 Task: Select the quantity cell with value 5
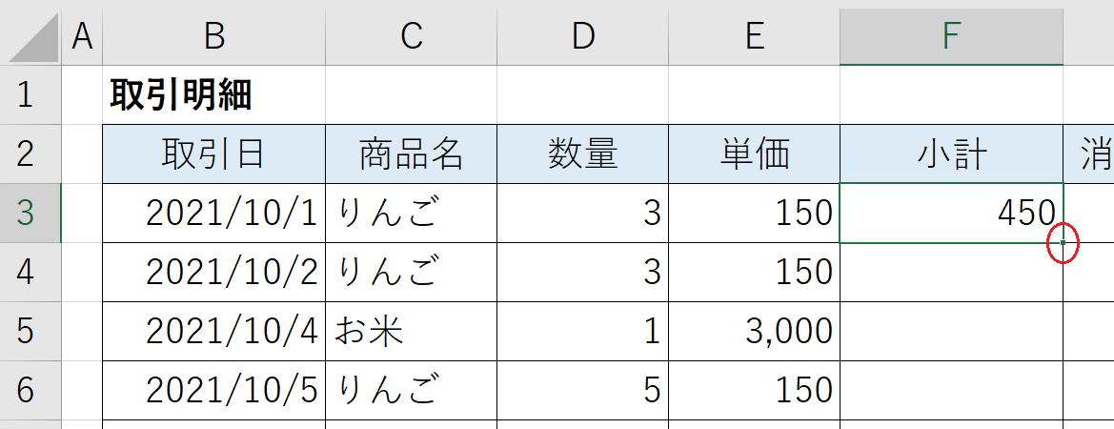[x=582, y=390]
